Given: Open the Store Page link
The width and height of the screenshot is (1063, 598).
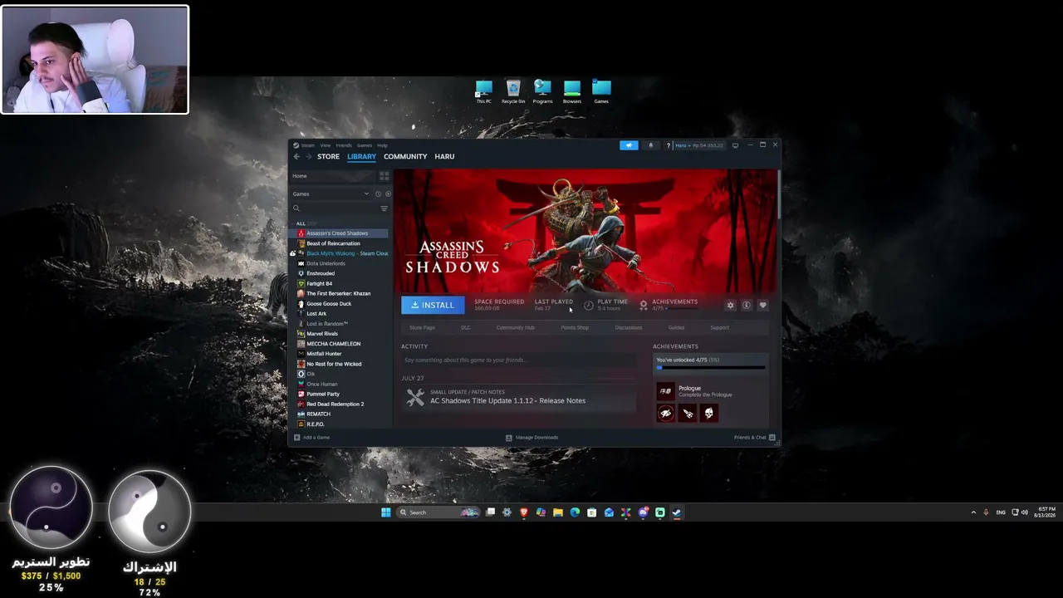Looking at the screenshot, I should tap(422, 327).
